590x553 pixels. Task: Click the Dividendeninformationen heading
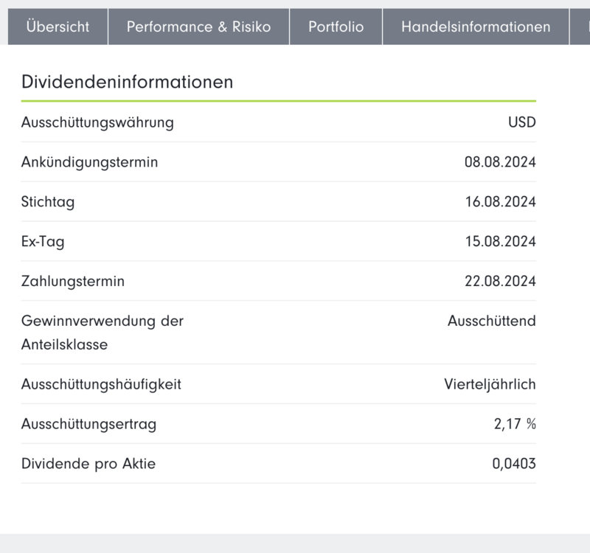tap(128, 82)
